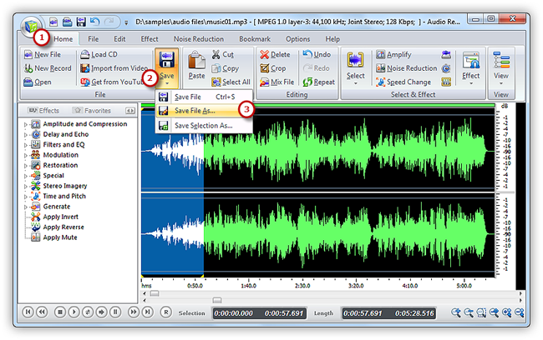Screen dimensions: 543x340
Task: Play the audio
Action: click(x=74, y=312)
